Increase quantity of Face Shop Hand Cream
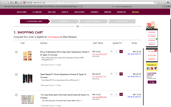 (x=121, y=94)
